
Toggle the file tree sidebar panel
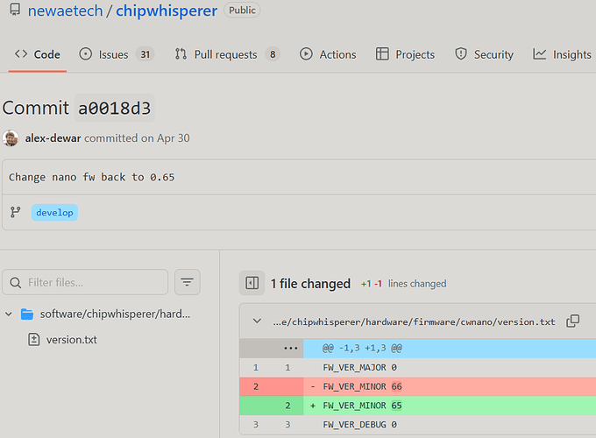point(252,283)
